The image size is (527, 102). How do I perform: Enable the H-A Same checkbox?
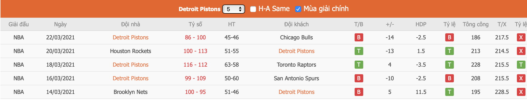click(x=253, y=9)
